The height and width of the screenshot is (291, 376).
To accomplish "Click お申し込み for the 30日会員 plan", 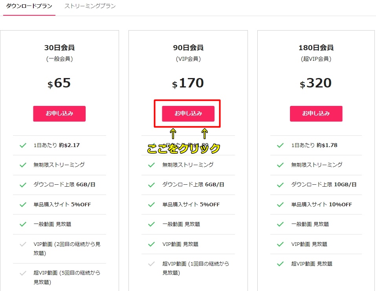I will coord(59,113).
